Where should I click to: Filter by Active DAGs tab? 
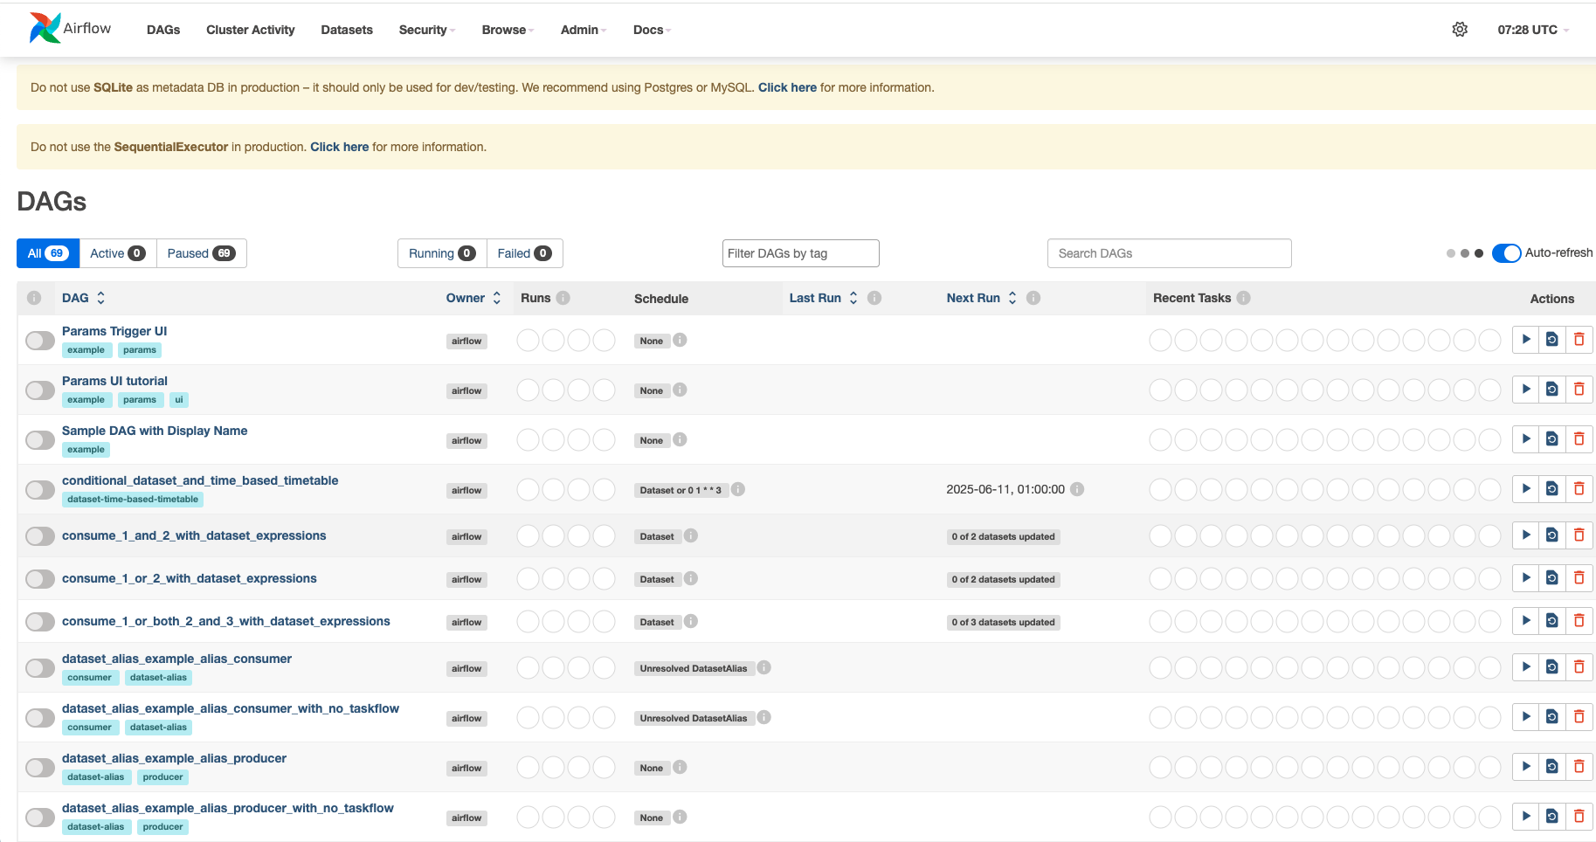tap(118, 253)
